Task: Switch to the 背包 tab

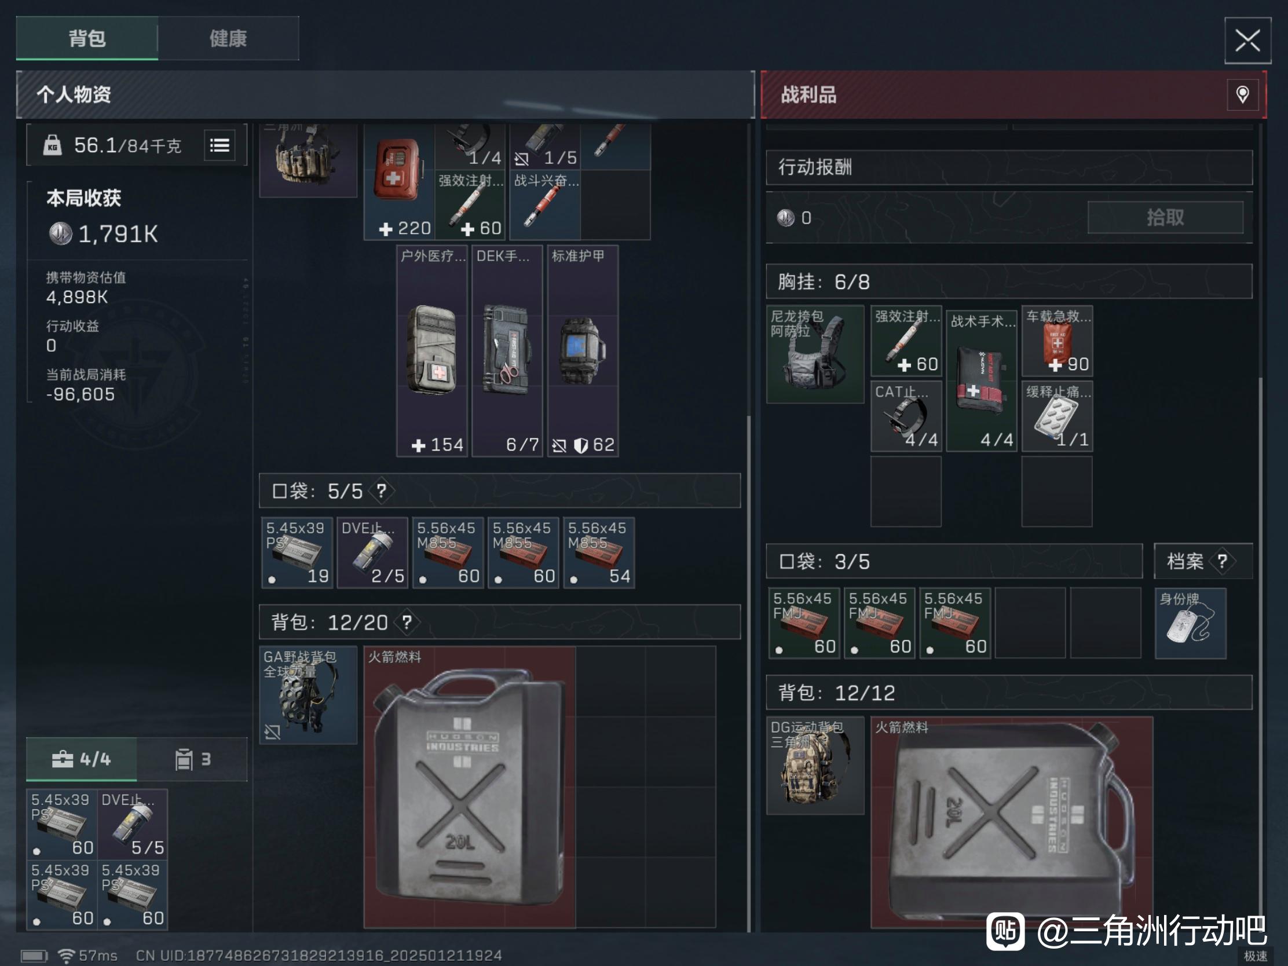Action: point(87,38)
